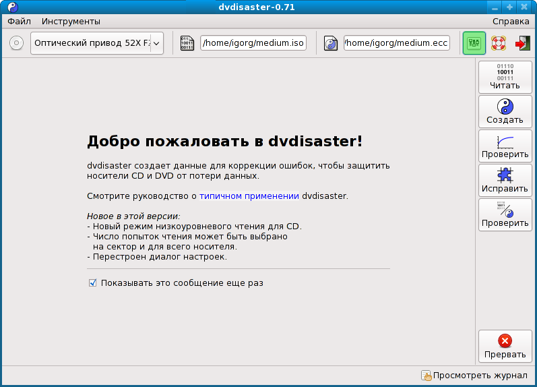
Task: Click the Новое в этой версии: text
Action: (x=133, y=216)
